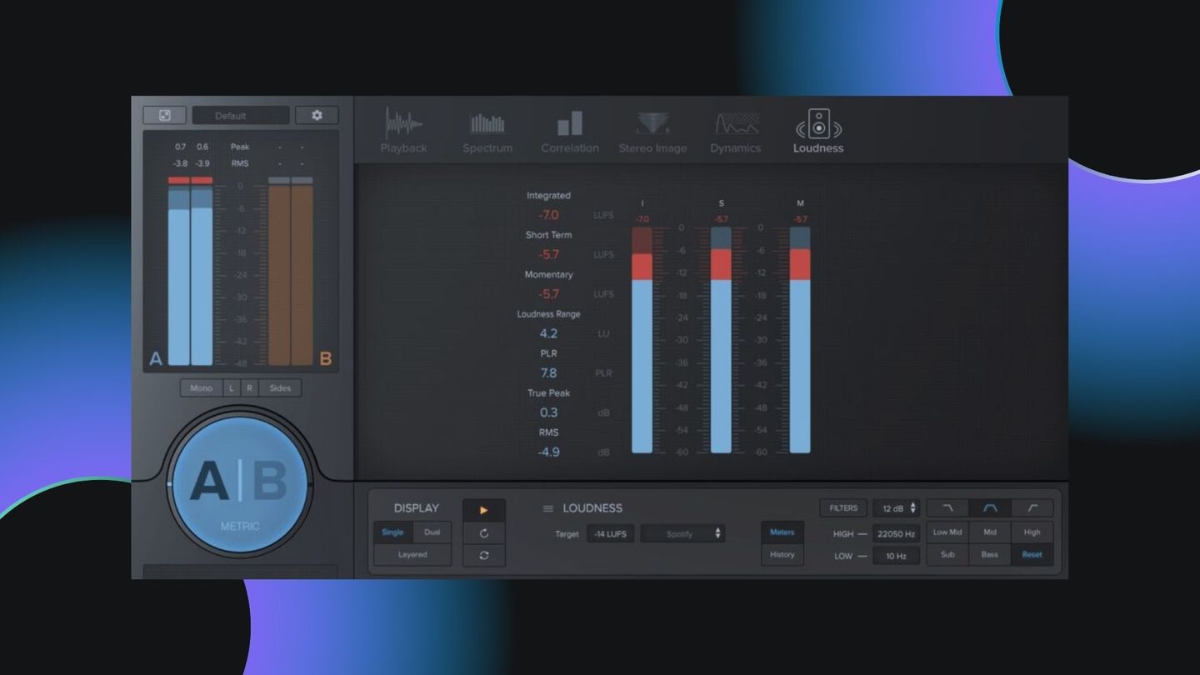Select the Sub filter band
Image resolution: width=1200 pixels, height=675 pixels.
[x=947, y=555]
